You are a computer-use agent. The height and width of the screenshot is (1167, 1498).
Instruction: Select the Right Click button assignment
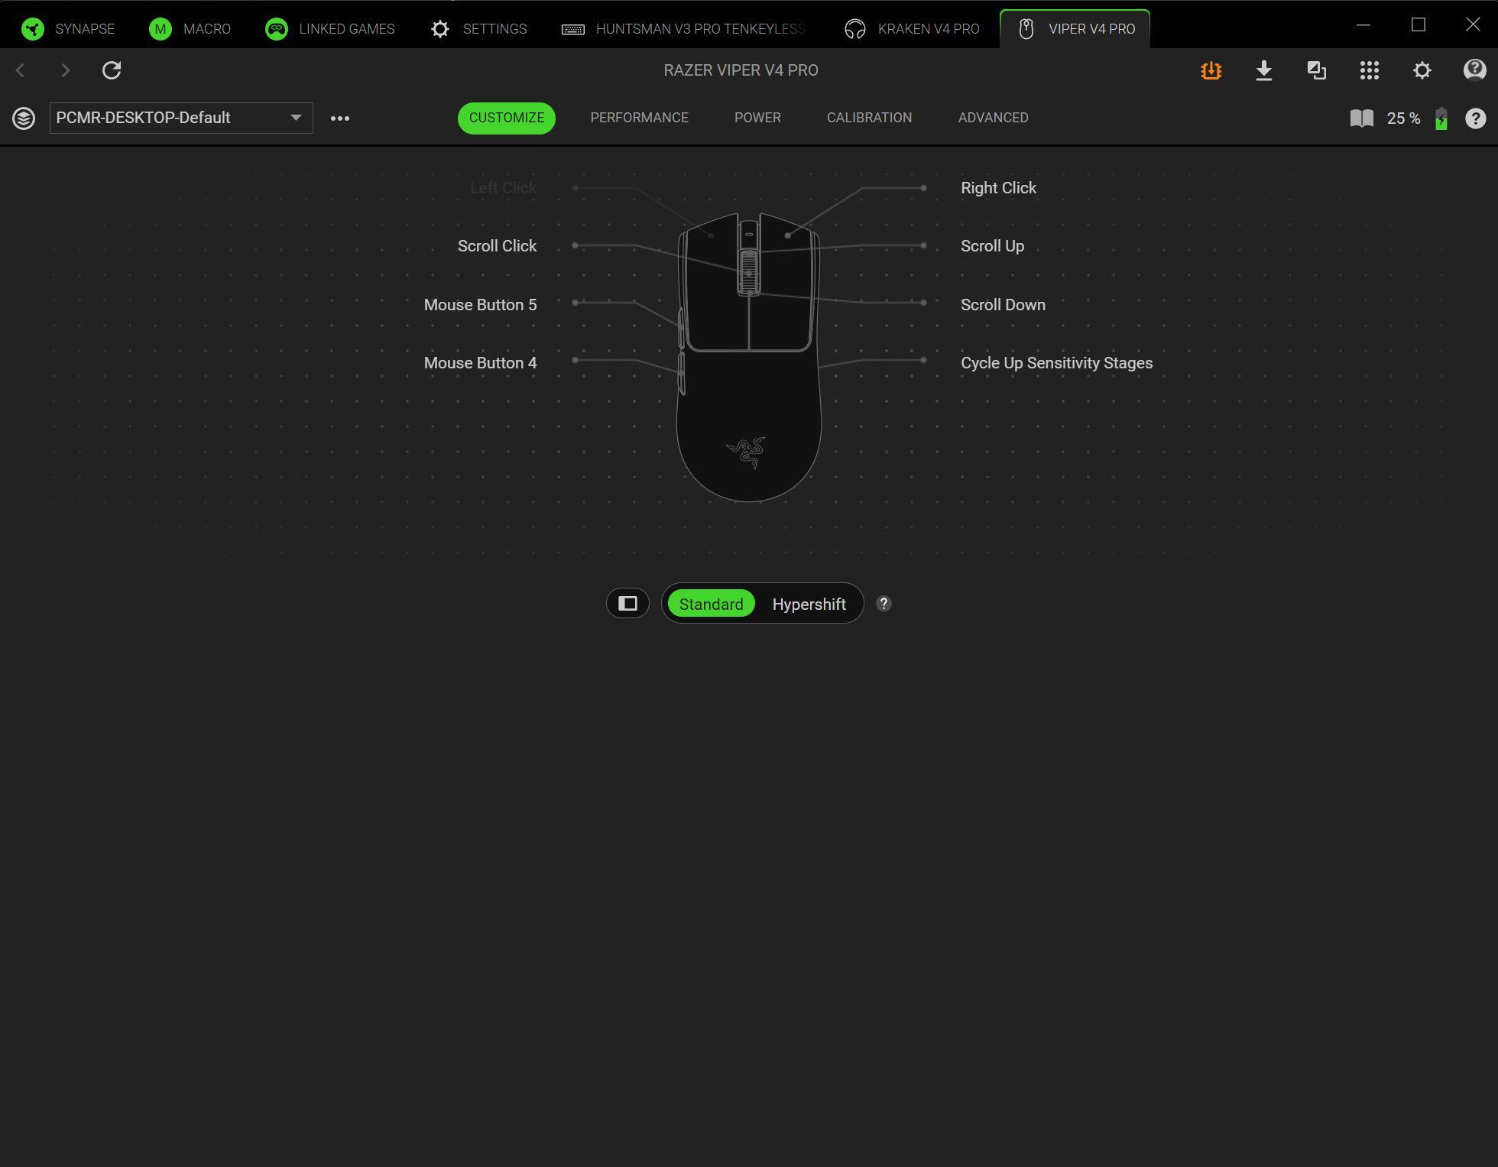999,188
